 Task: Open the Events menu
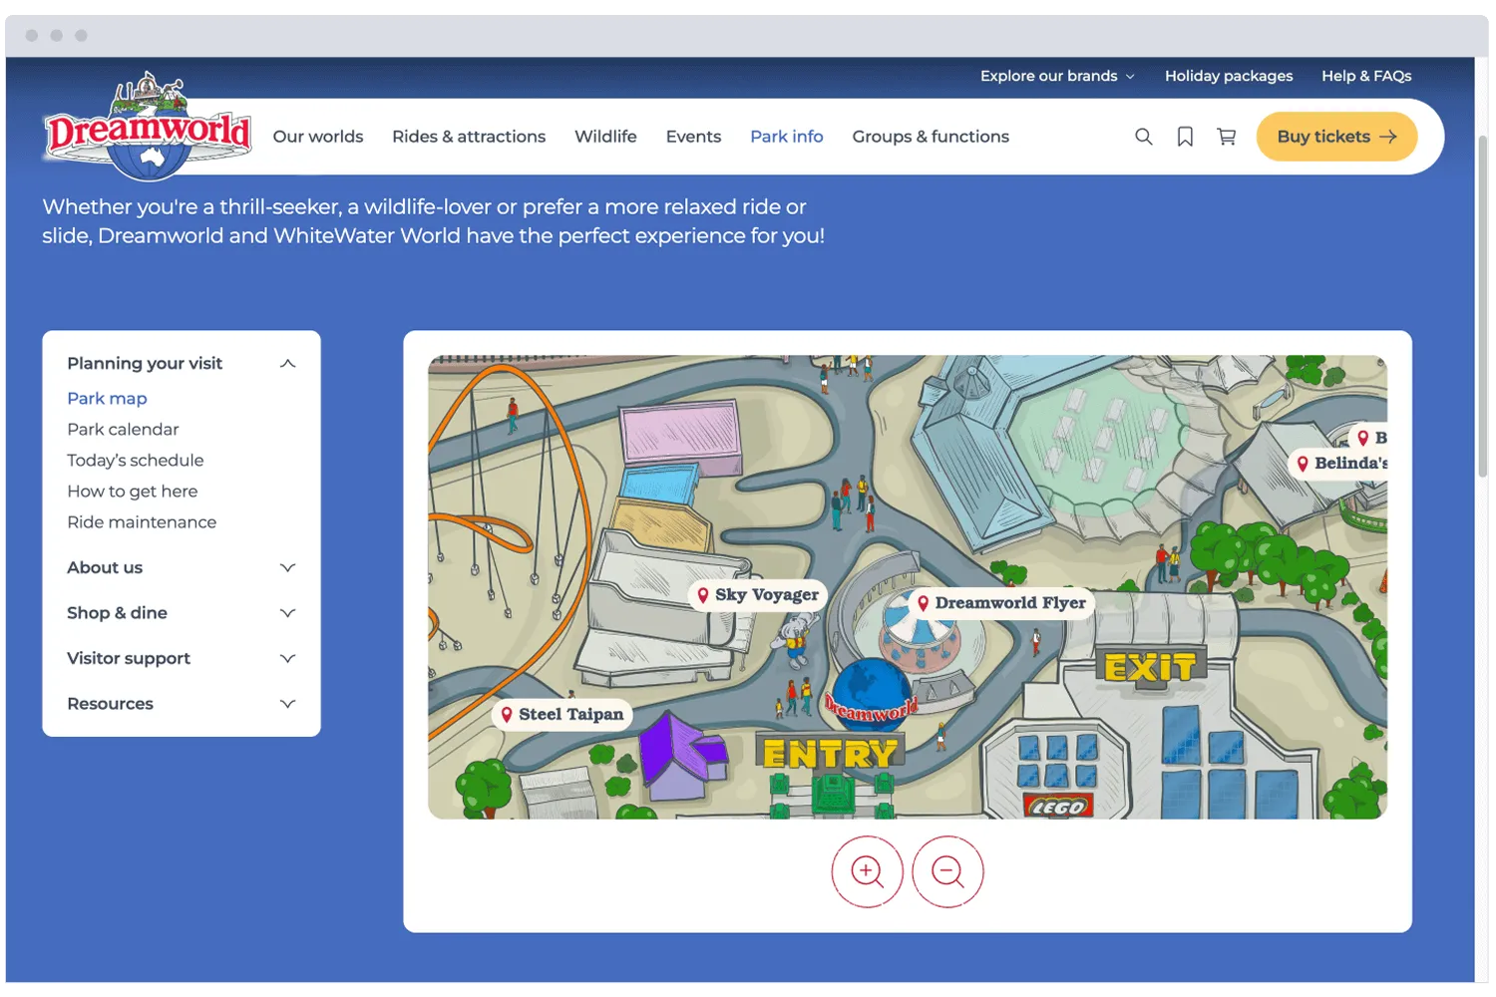[x=693, y=137]
